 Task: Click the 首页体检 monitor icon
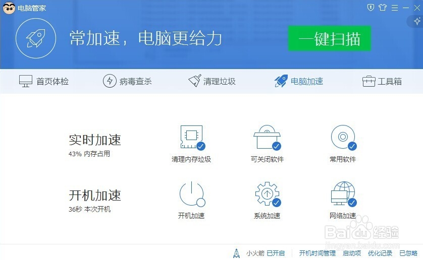tap(26, 81)
